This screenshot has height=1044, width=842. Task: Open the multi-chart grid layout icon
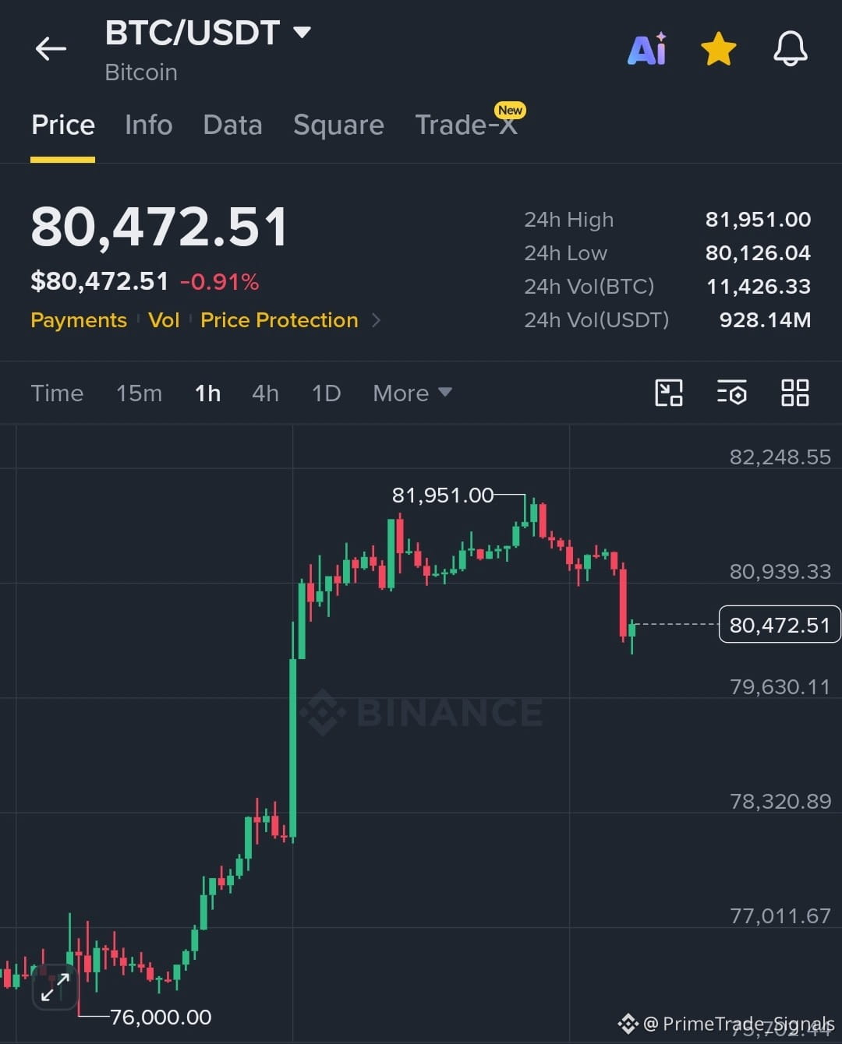tap(795, 393)
